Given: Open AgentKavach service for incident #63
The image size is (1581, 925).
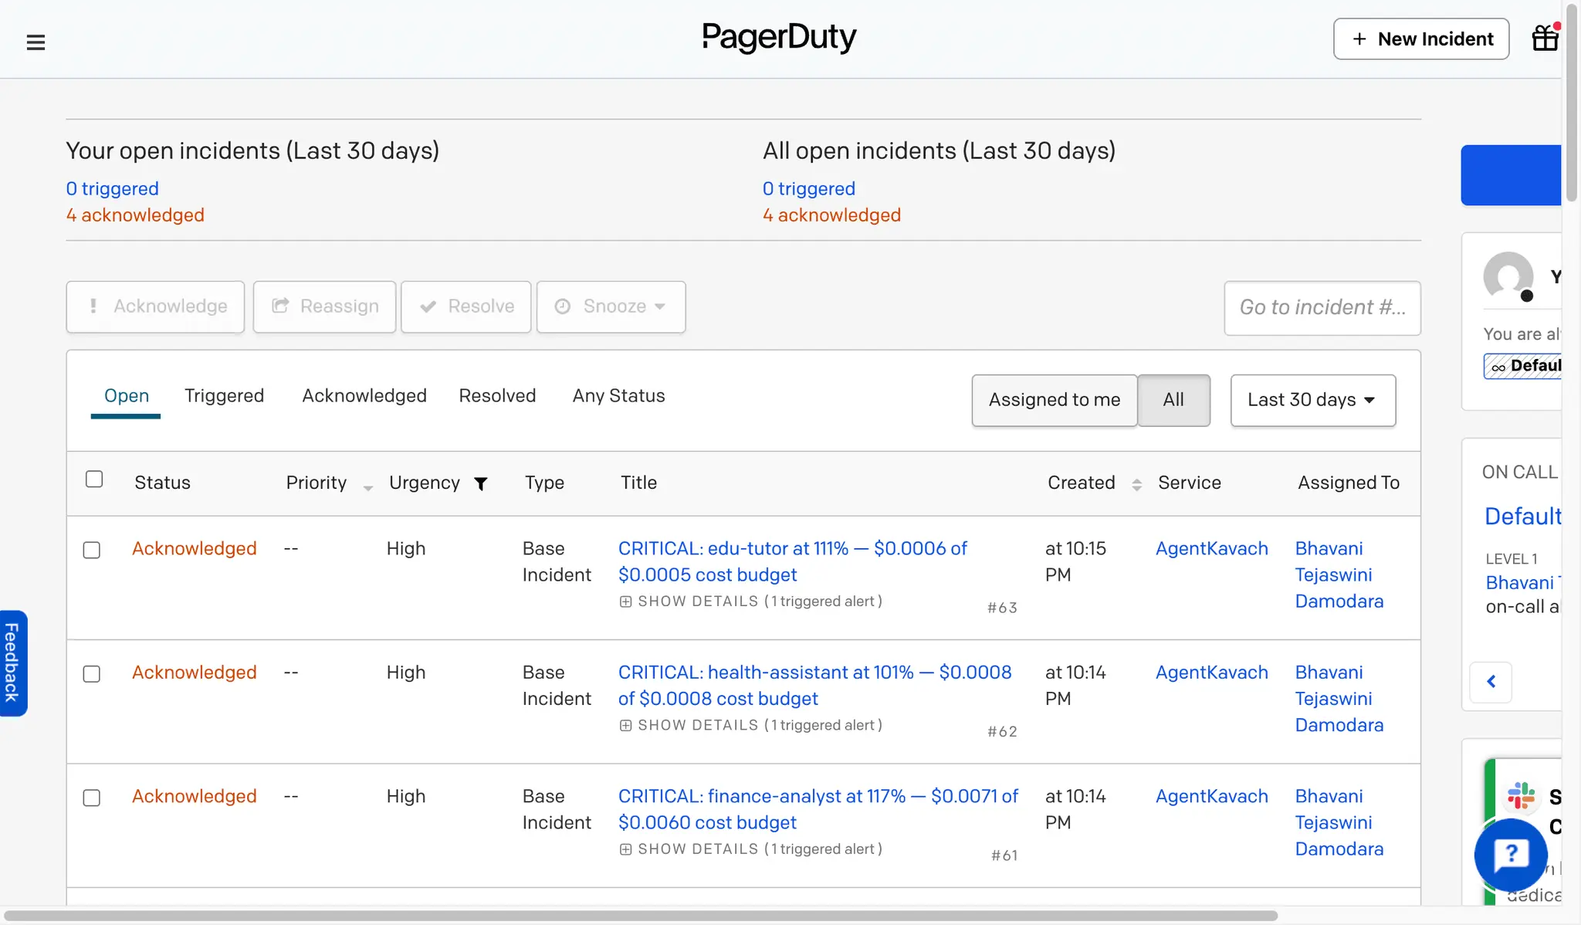Looking at the screenshot, I should [1211, 548].
